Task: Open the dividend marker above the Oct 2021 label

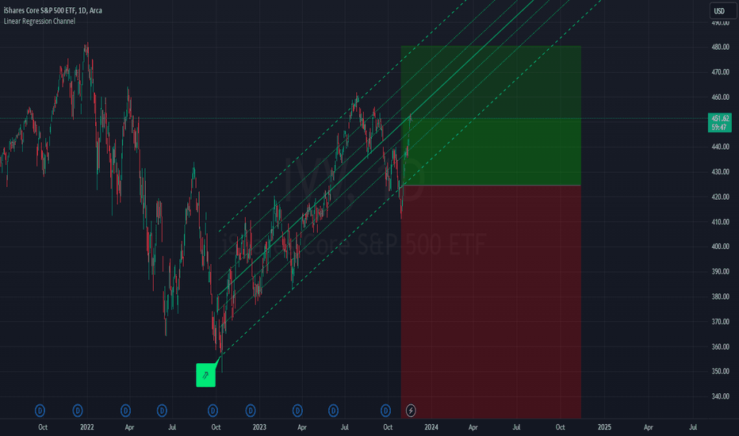Action: 40,411
